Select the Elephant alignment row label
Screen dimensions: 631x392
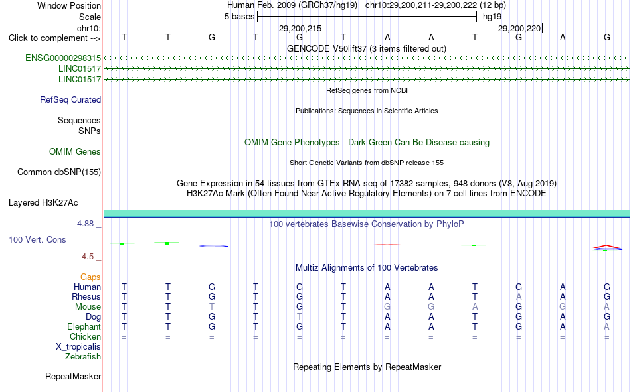coord(84,326)
